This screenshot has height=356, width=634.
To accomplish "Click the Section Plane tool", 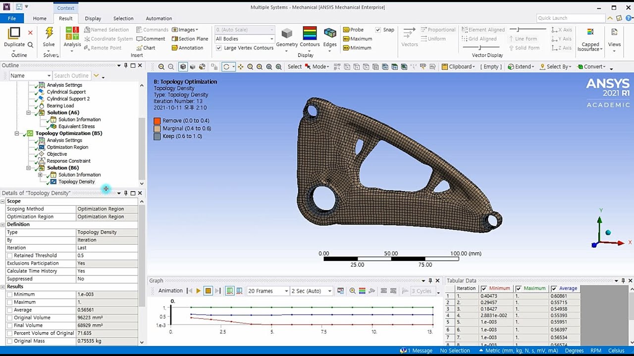I will click(190, 39).
